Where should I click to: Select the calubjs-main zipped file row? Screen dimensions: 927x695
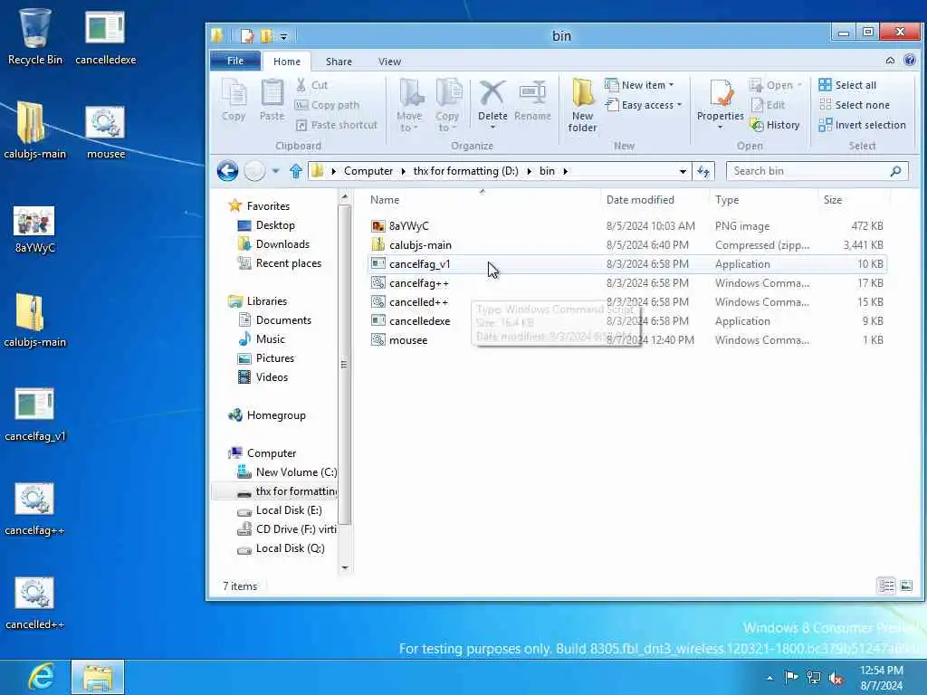click(626, 244)
